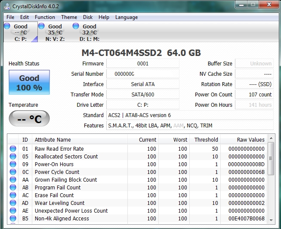The image size is (281, 229).
Task: Click raw value 00000000008D
Action: click(247, 164)
